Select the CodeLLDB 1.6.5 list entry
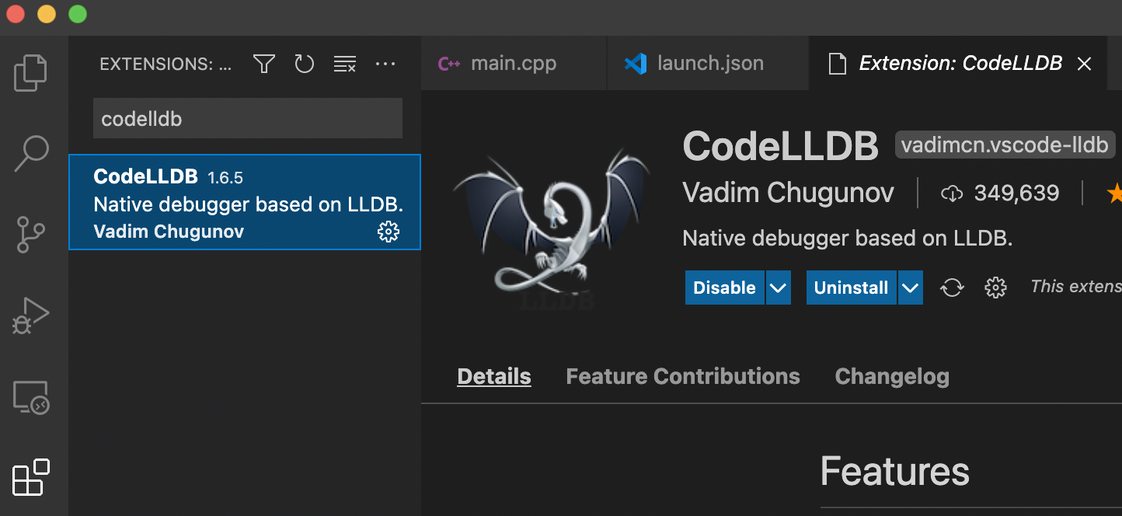The height and width of the screenshot is (516, 1122). [245, 202]
